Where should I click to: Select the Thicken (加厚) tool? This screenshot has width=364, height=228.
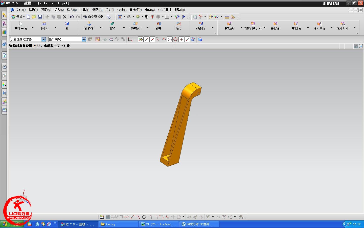click(x=178, y=26)
